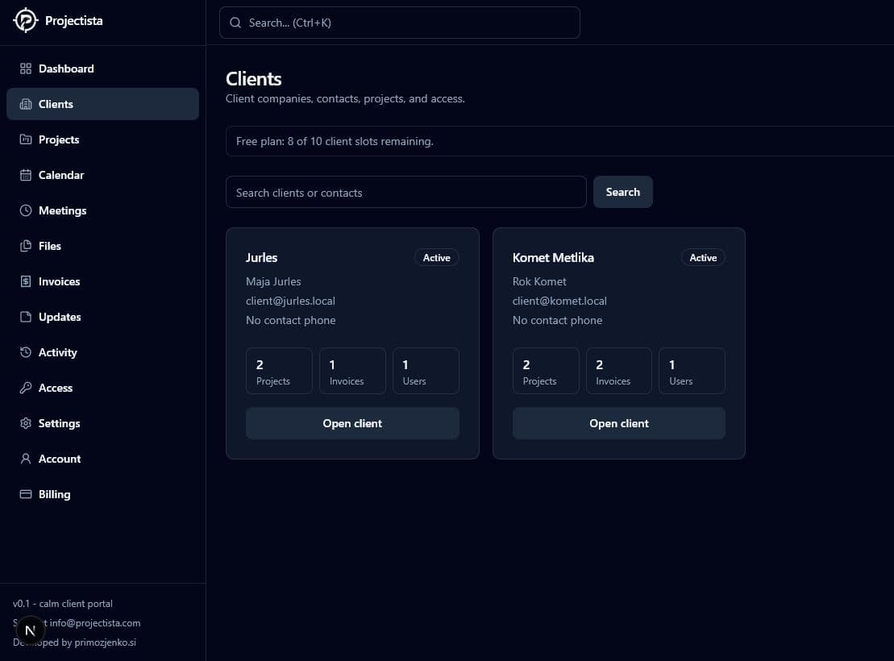
Task: Focus the global Search (Ctrl+K) field
Action: (400, 23)
